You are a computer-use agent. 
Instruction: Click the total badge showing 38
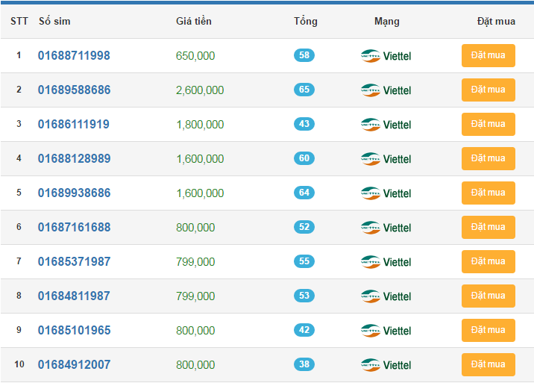pos(304,364)
